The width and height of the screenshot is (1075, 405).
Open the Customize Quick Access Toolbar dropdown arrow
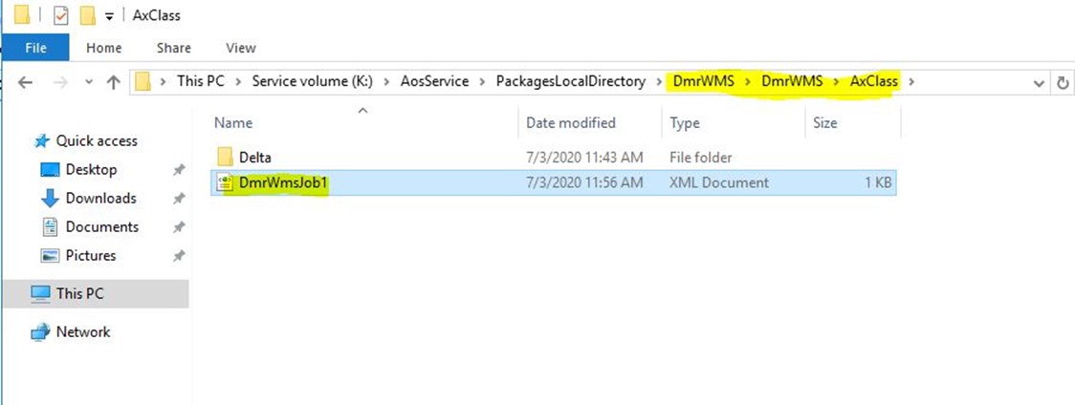(109, 16)
